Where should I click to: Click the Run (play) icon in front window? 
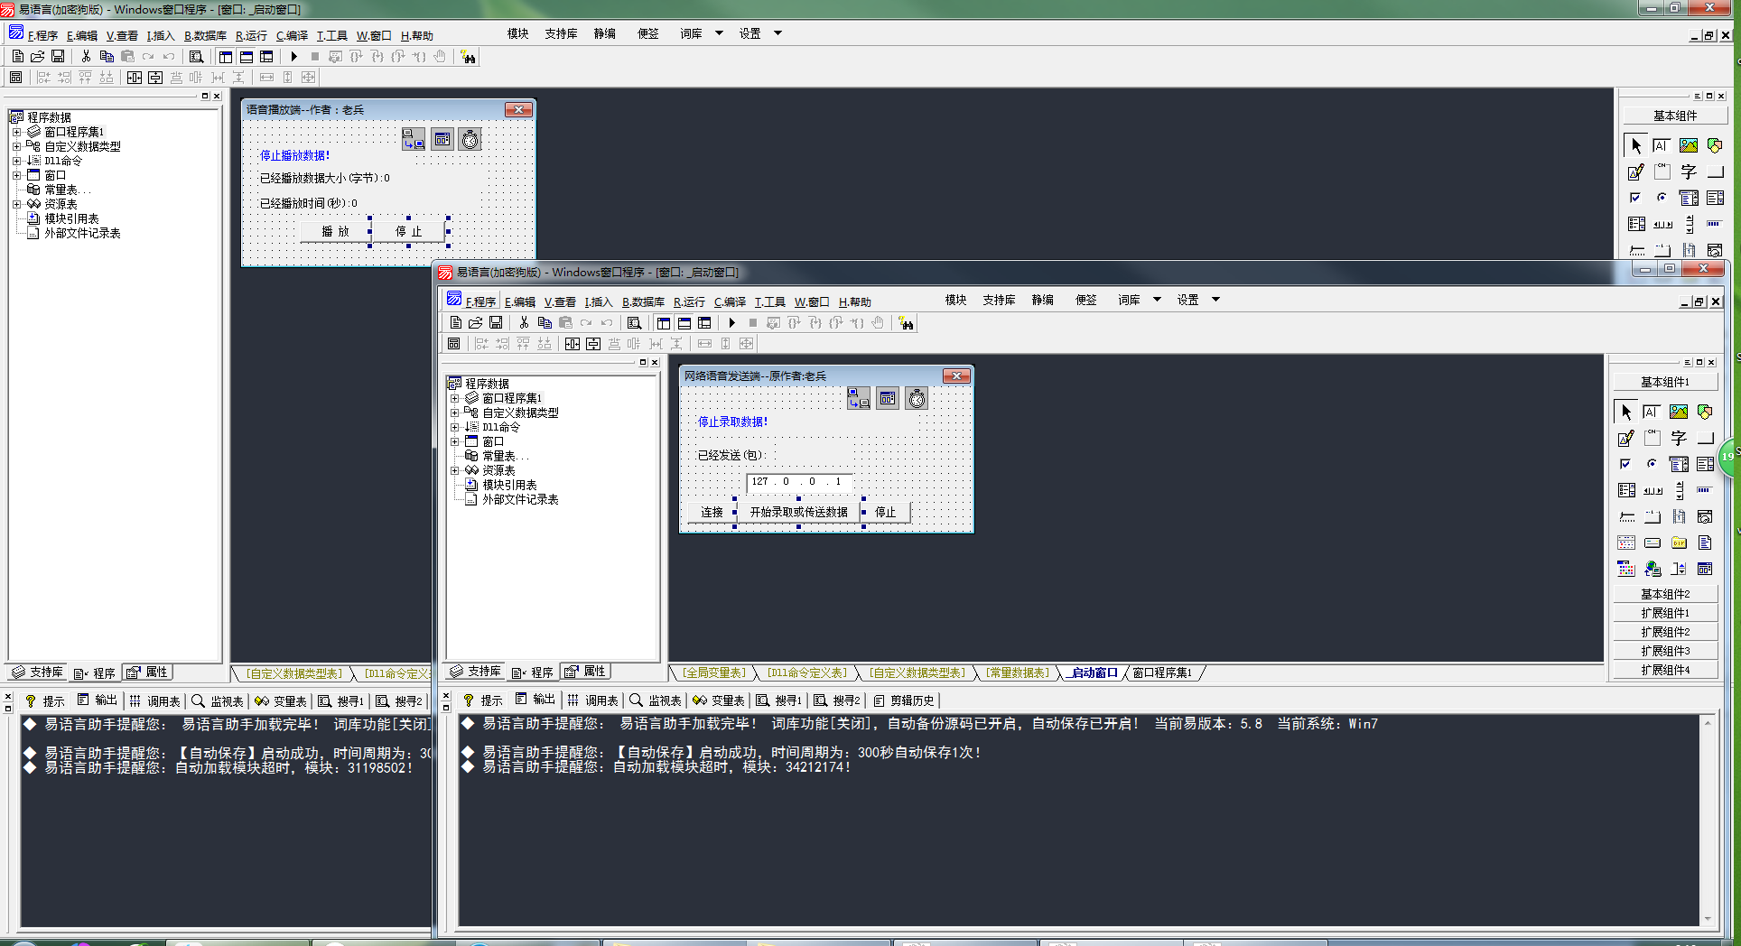click(x=732, y=323)
